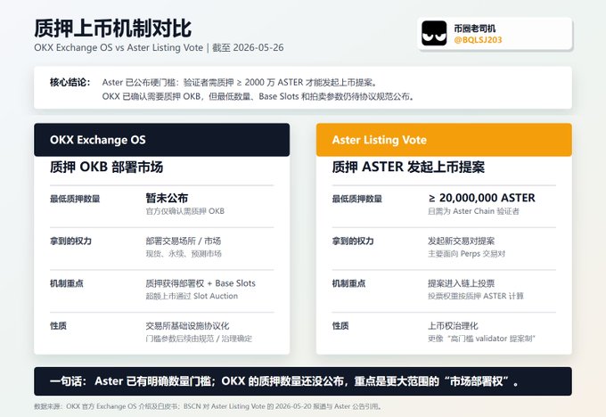Viewport: 606px width, 417px height.
Task: Click the value 上币权治理化
Action: (453, 326)
